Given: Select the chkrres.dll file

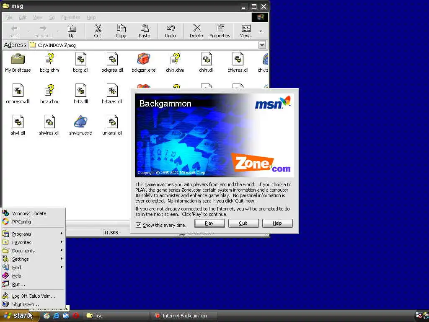Looking at the screenshot, I should click(x=238, y=63).
